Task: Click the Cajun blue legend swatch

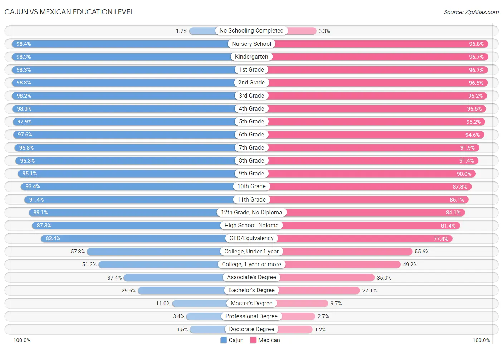Action: pos(224,340)
